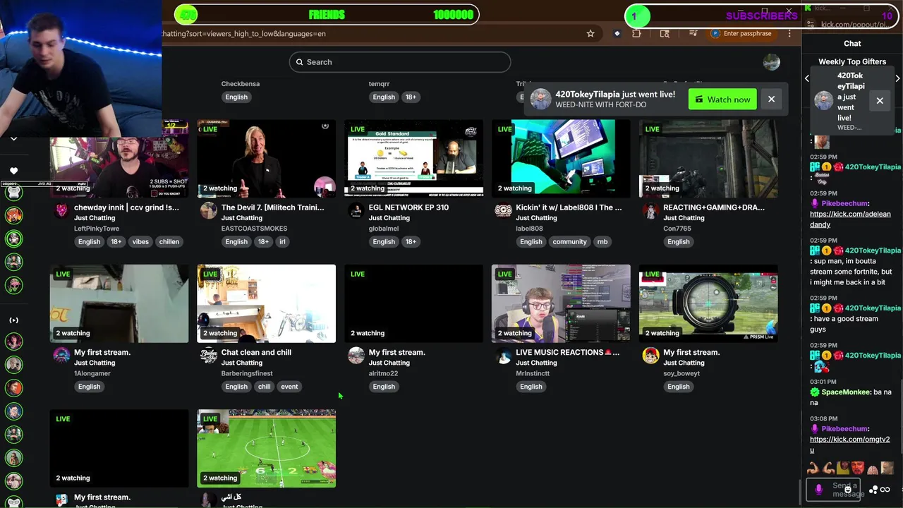Bookmark this page with star icon

point(590,33)
